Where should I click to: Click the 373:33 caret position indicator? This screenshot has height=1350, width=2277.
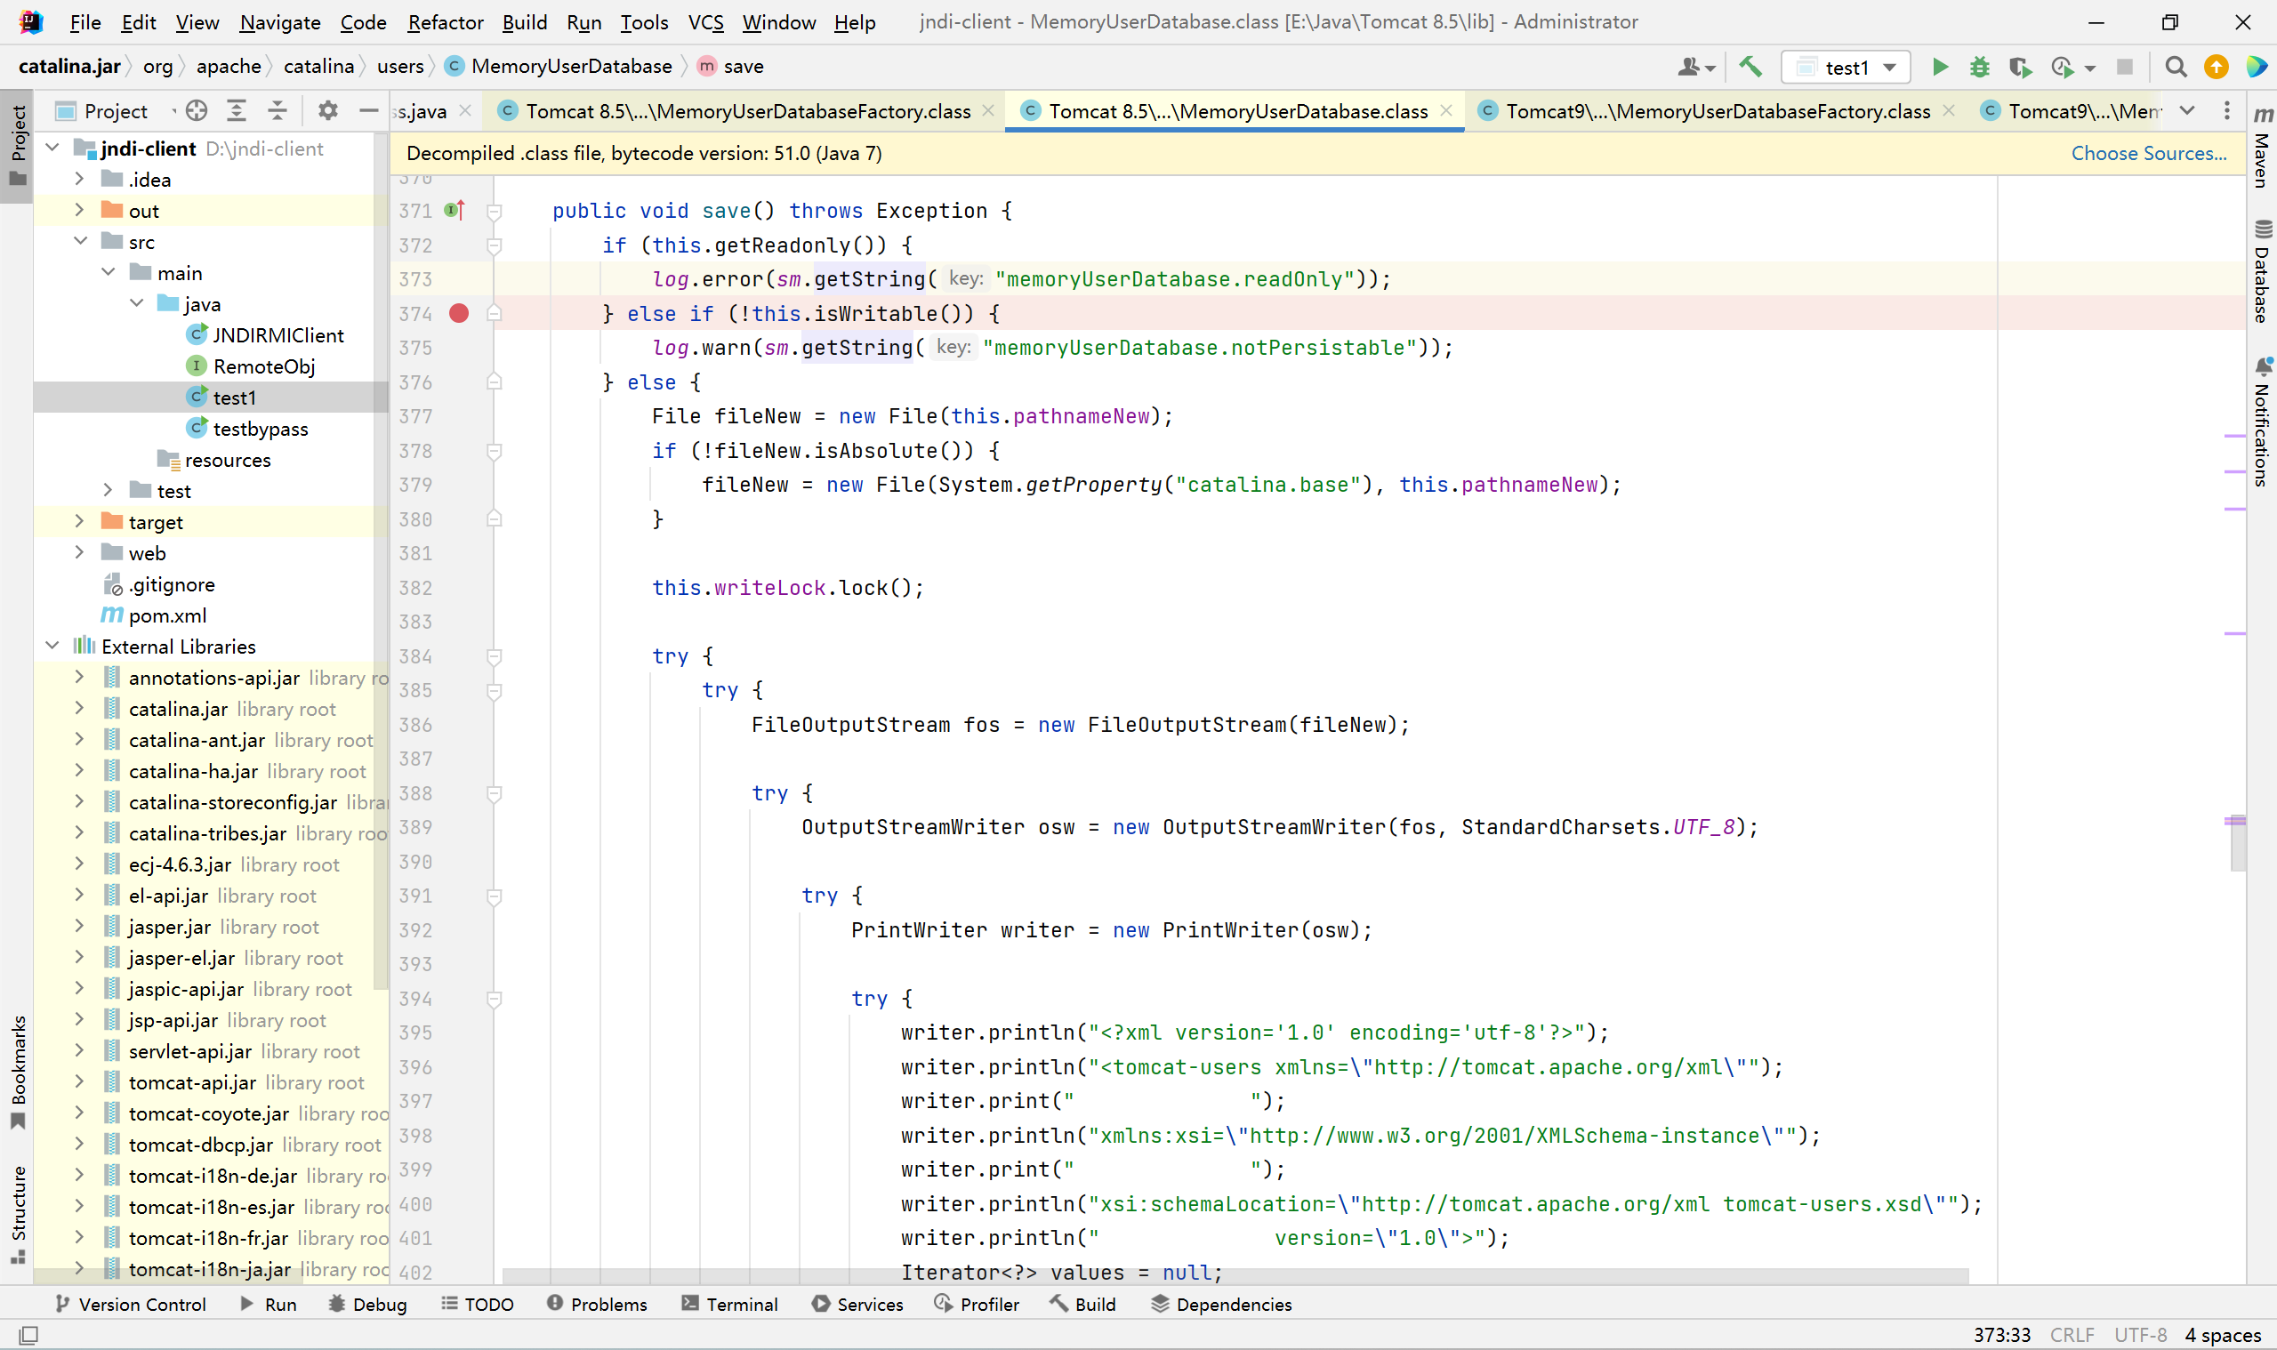[2001, 1335]
